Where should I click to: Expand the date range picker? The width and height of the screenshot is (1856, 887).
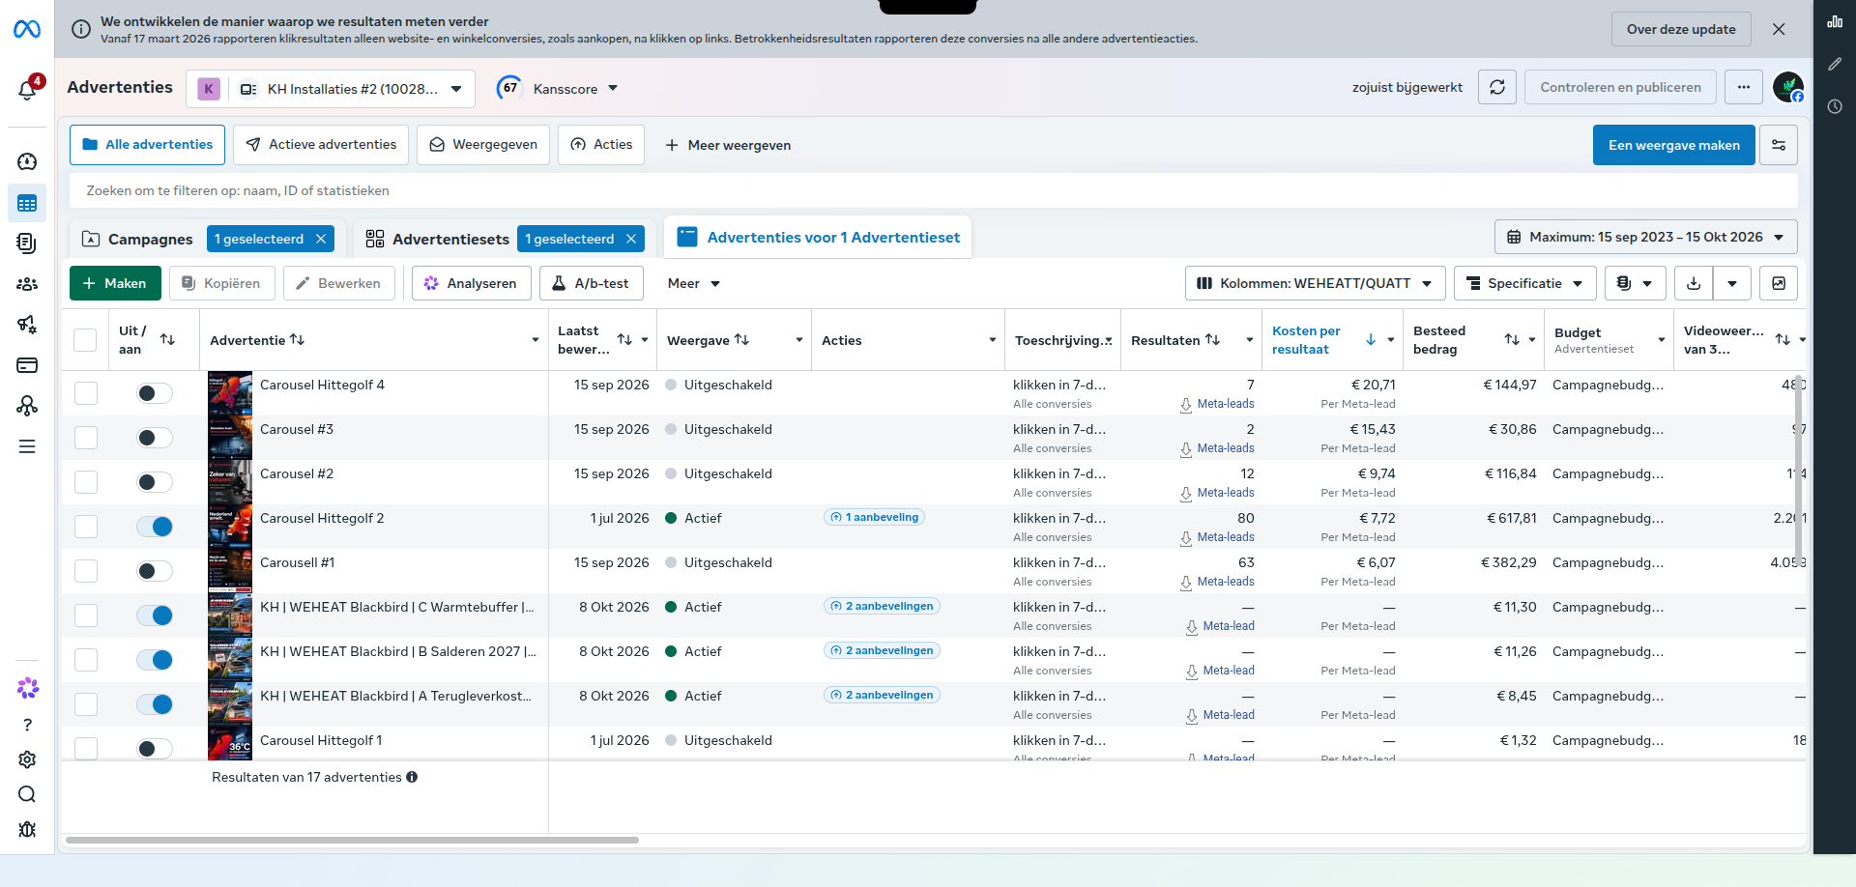pyautogui.click(x=1645, y=237)
